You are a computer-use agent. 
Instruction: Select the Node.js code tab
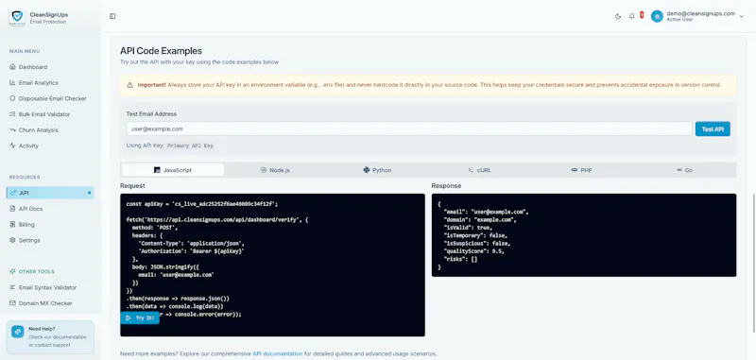coord(275,170)
